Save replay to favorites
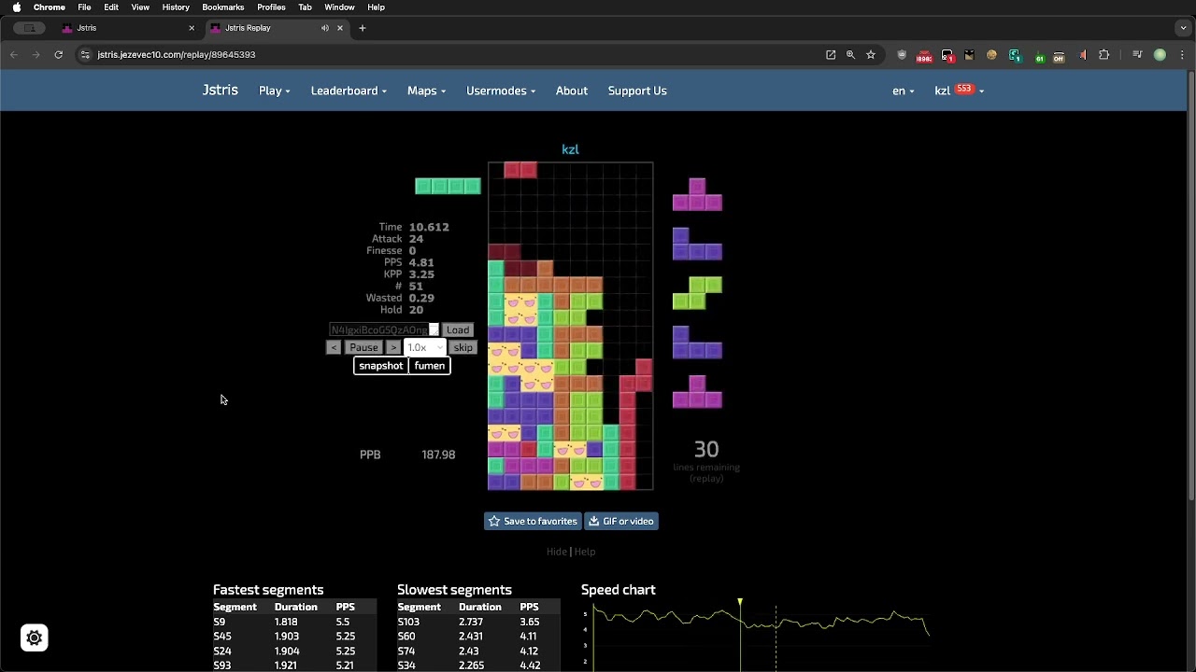Viewport: 1196px width, 672px height. coord(533,522)
